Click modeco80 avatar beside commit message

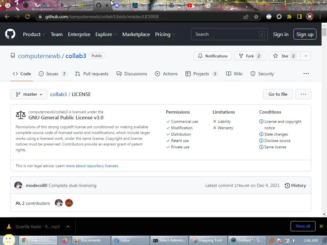coord(18,185)
